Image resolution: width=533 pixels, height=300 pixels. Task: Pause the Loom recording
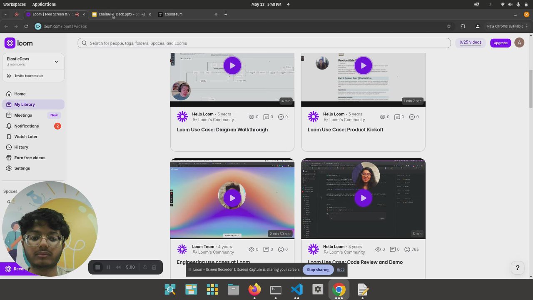click(x=108, y=267)
